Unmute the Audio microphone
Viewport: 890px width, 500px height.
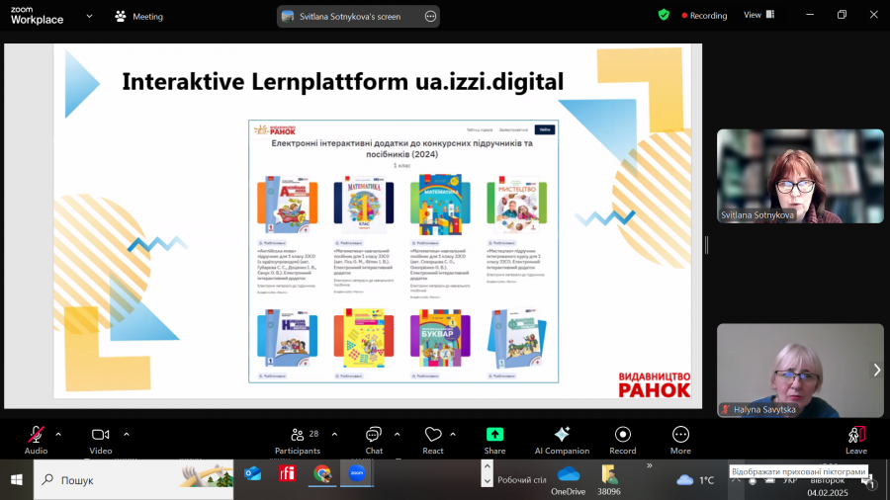pyautogui.click(x=36, y=441)
